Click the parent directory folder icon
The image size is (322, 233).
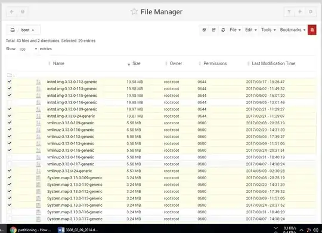pos(10,75)
